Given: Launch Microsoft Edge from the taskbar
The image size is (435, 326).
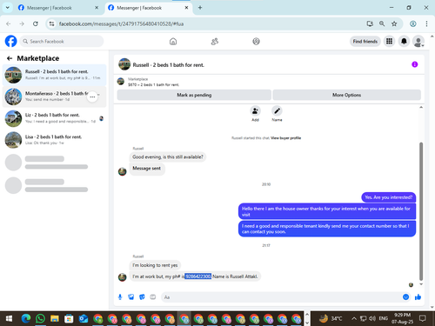Looking at the screenshot, I should click(26, 319).
